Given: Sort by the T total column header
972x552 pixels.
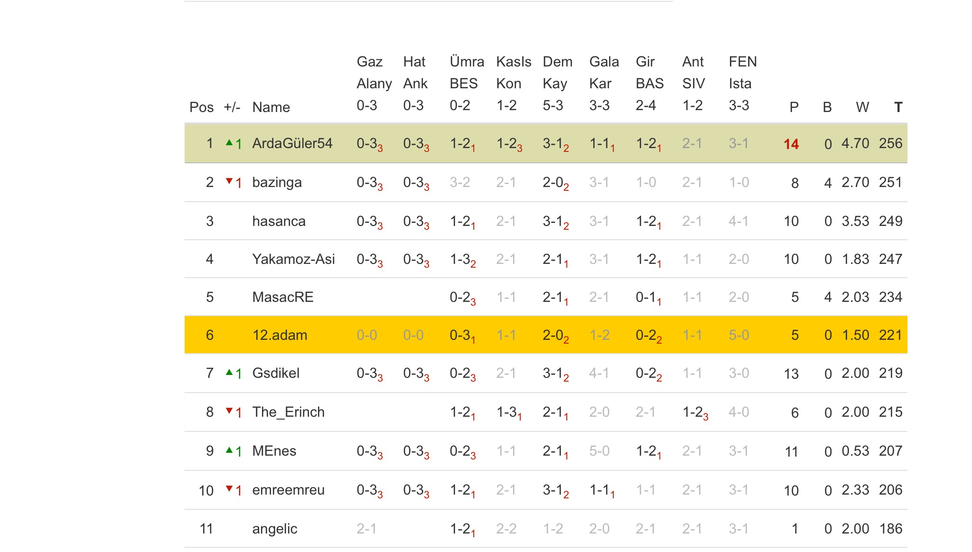Looking at the screenshot, I should (898, 107).
